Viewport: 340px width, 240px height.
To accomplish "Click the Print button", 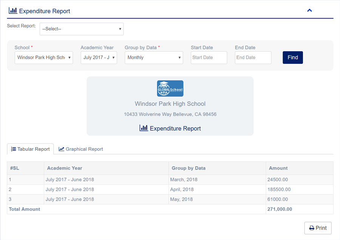I will [x=318, y=228].
